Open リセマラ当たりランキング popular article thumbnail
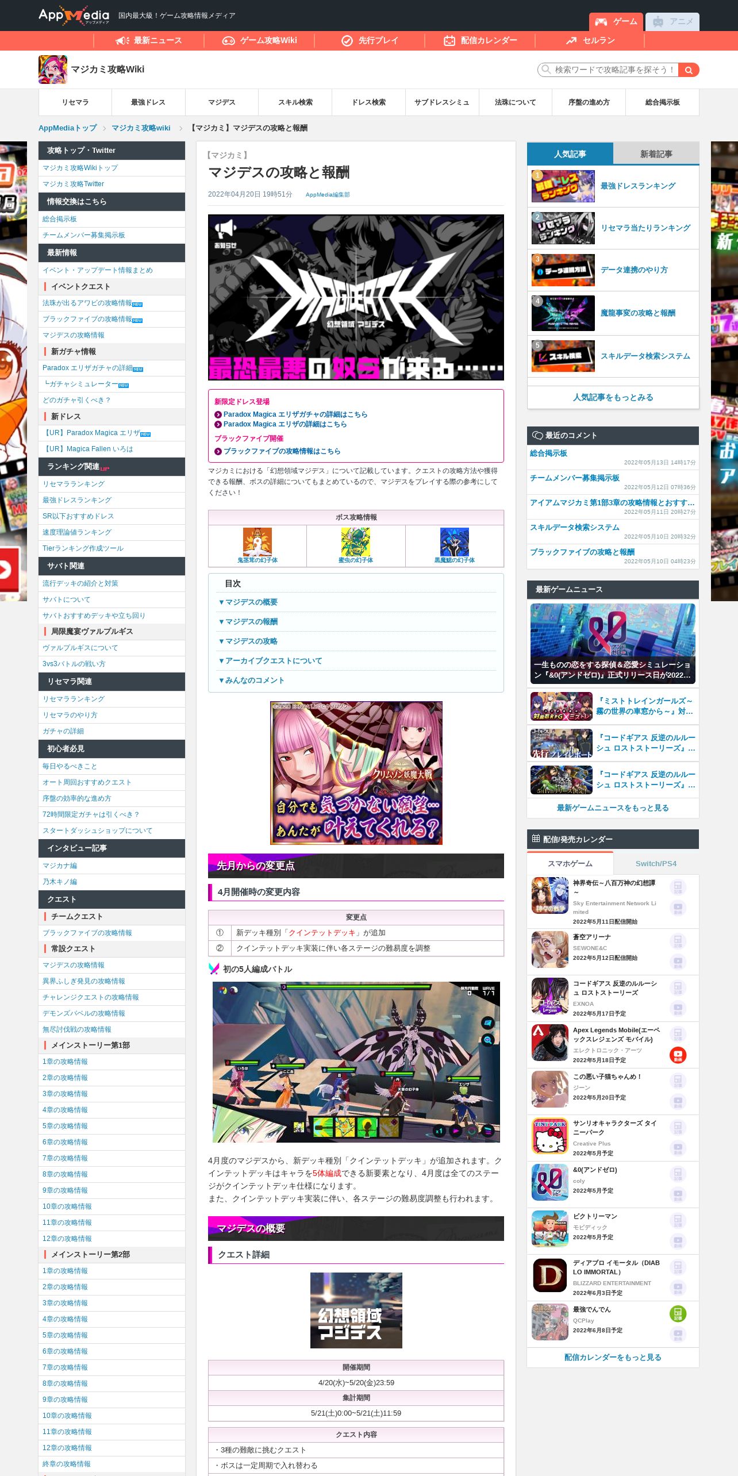Viewport: 738px width, 1476px height. [x=563, y=228]
